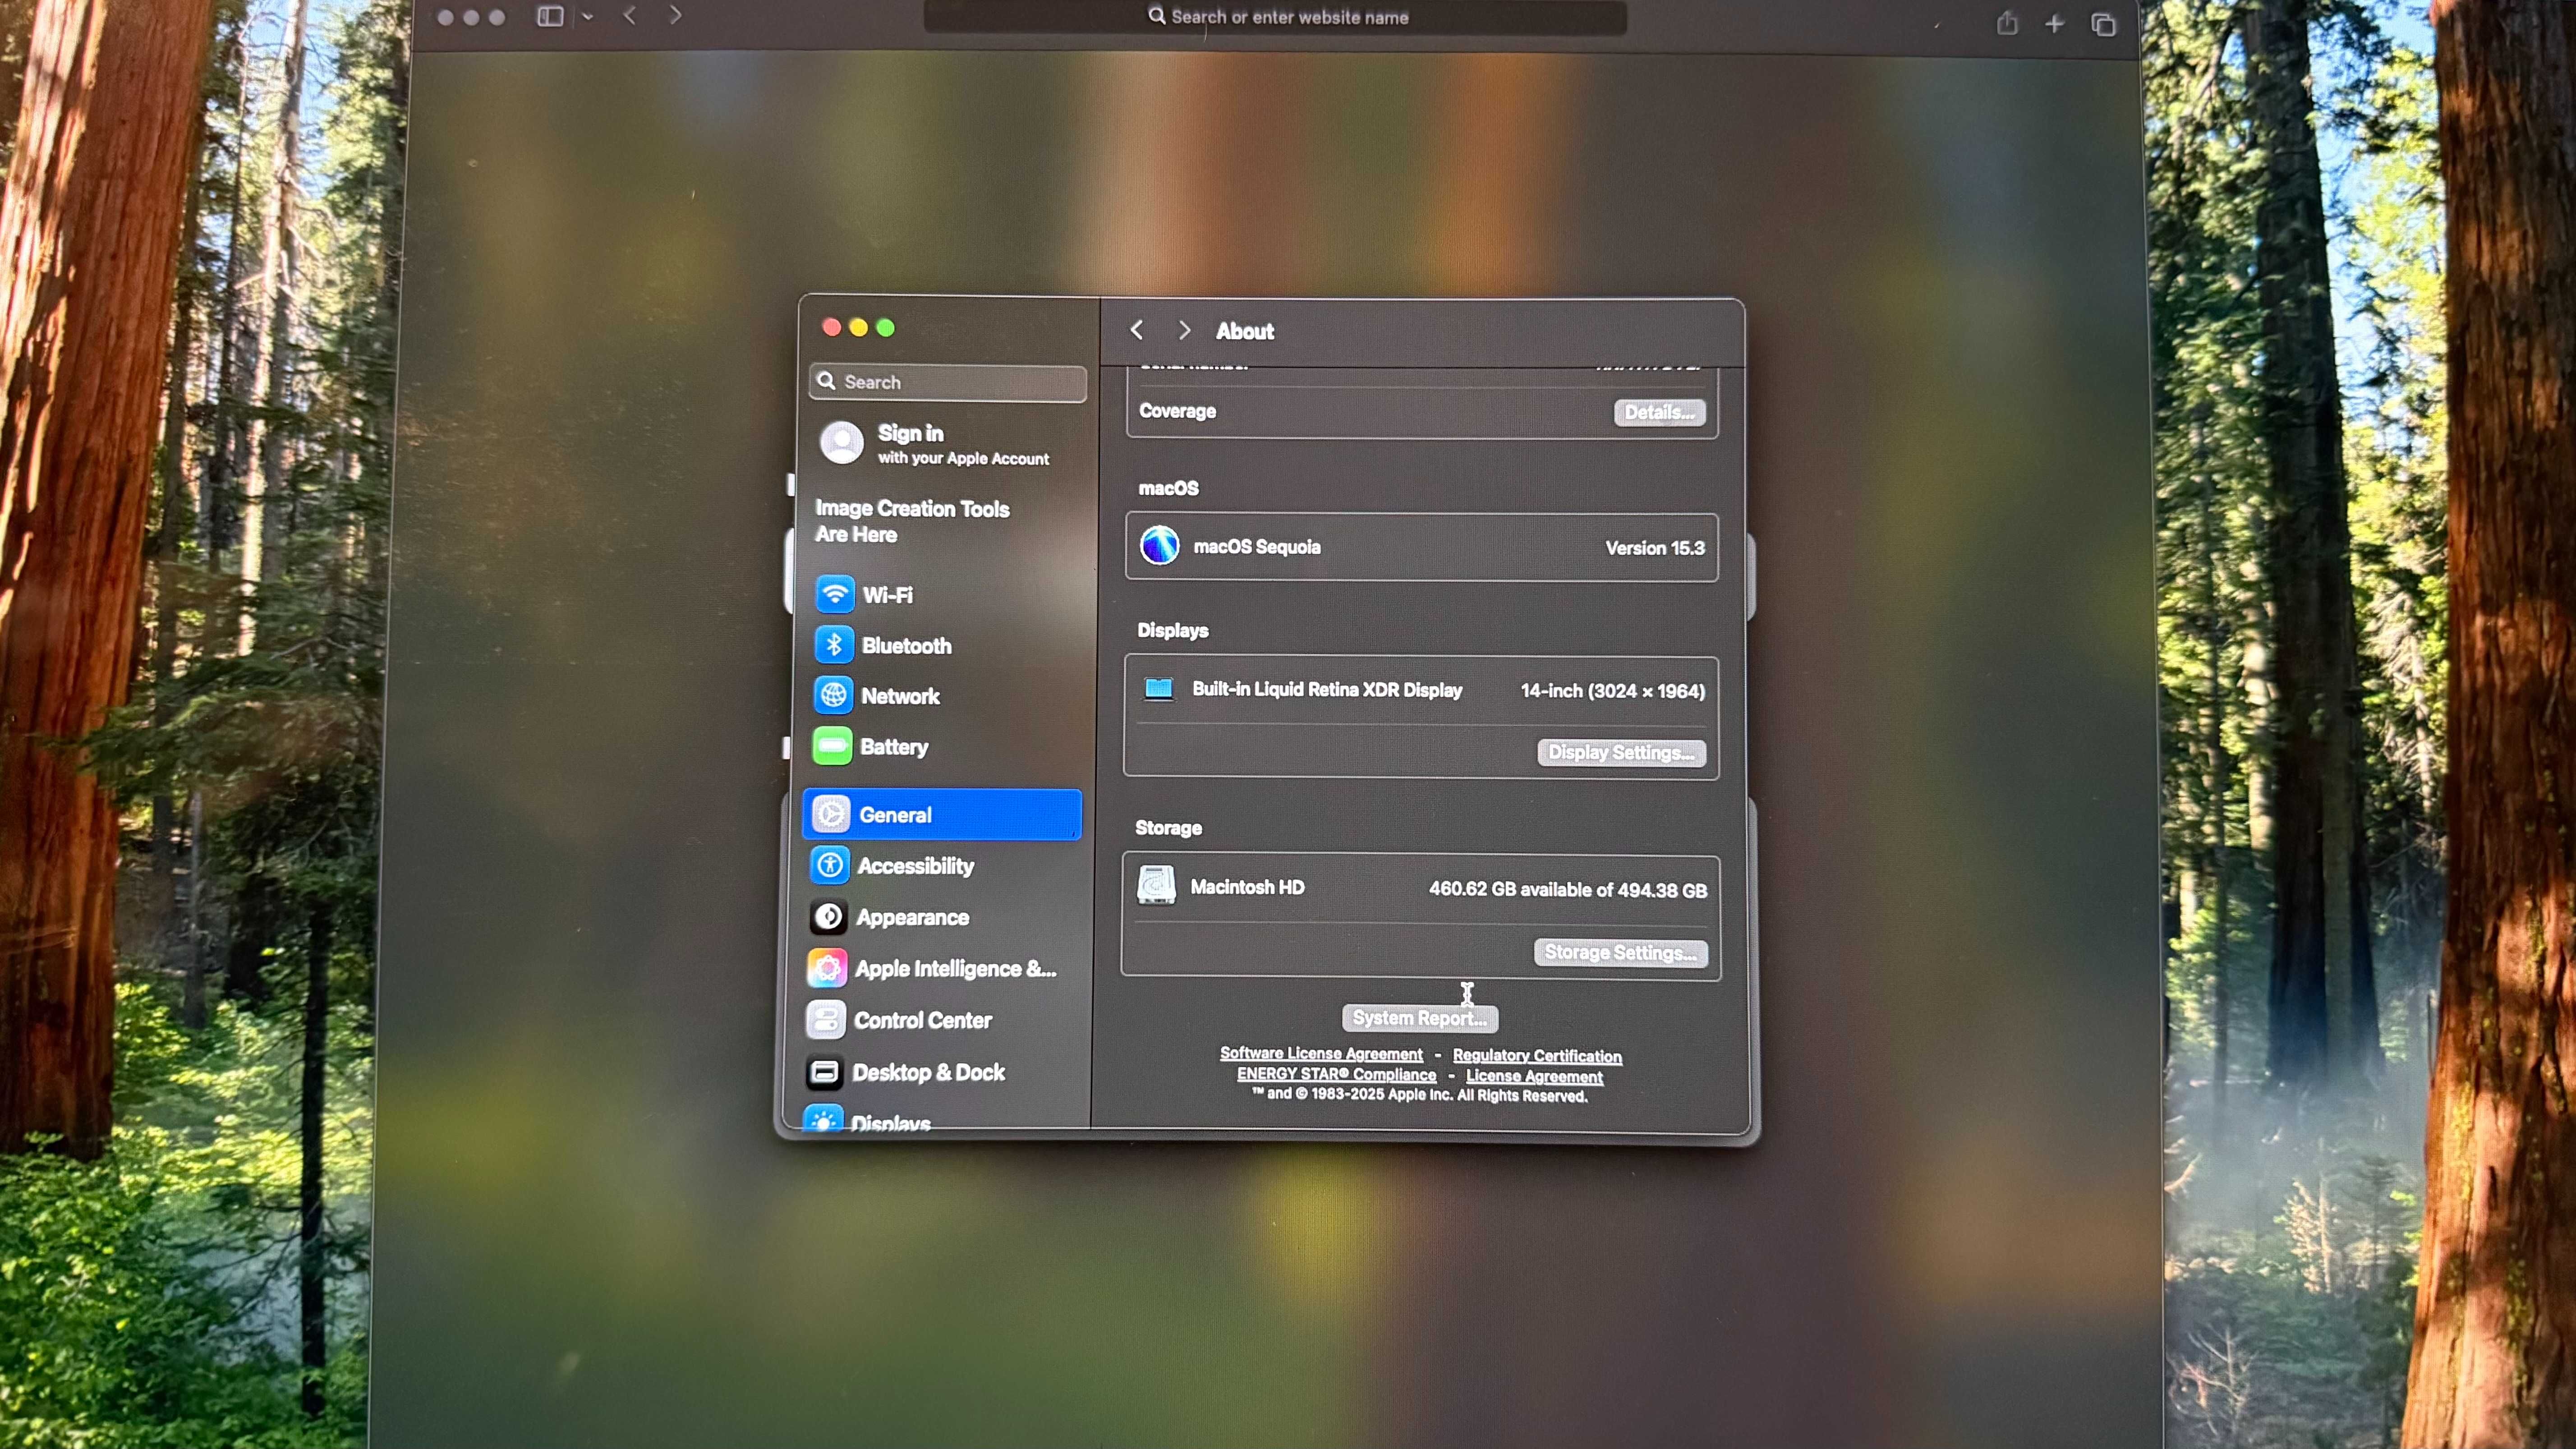Click the Built-in display icon
The width and height of the screenshot is (2576, 1449).
point(1158,689)
